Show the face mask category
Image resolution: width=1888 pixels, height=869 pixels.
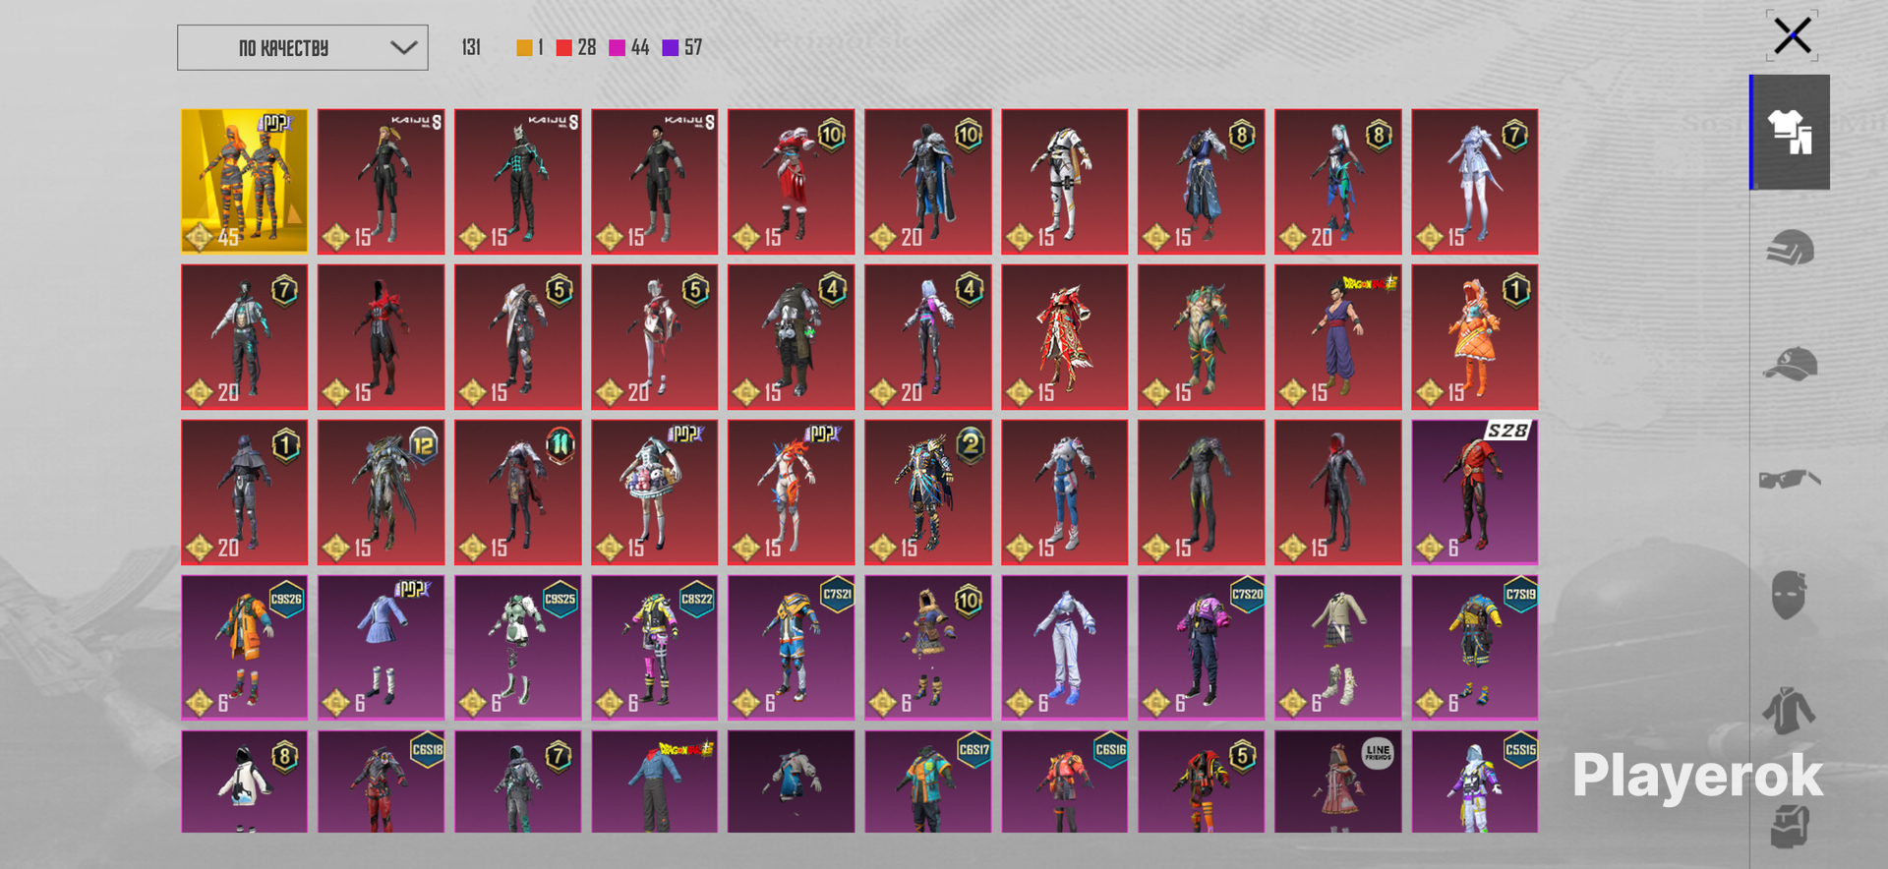click(1790, 595)
